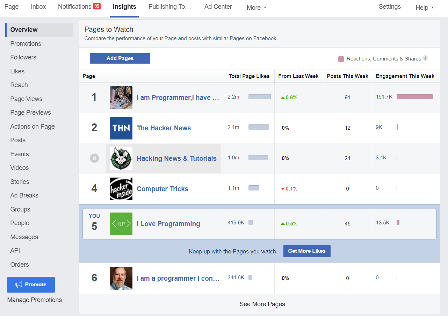
Task: Remove Hacking News & Tutorials with the X icon
Action: point(94,158)
